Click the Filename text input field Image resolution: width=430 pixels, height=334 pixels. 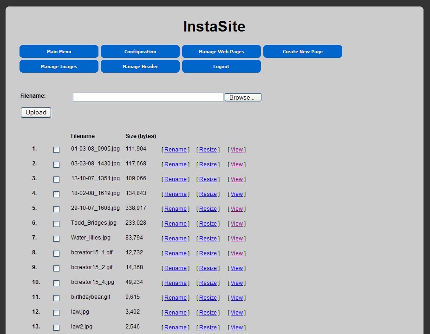click(148, 97)
